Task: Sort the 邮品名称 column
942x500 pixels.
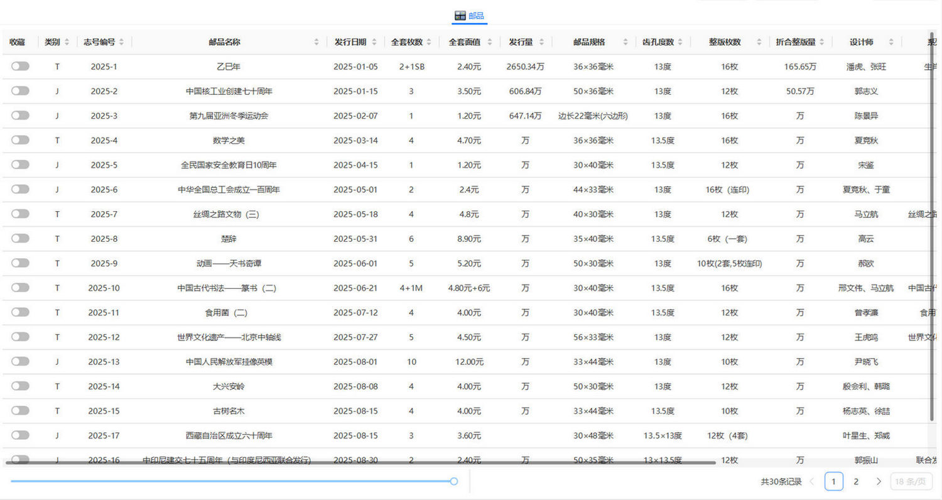Action: (x=317, y=42)
